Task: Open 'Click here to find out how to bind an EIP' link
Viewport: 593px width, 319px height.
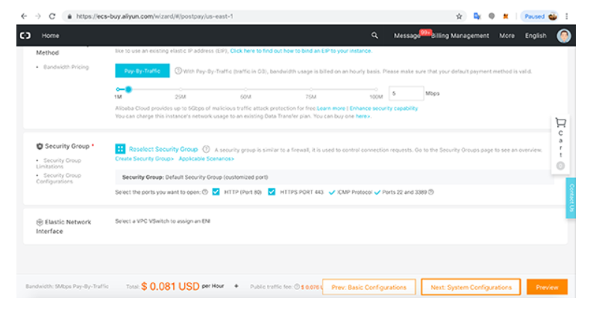Action: click(301, 51)
